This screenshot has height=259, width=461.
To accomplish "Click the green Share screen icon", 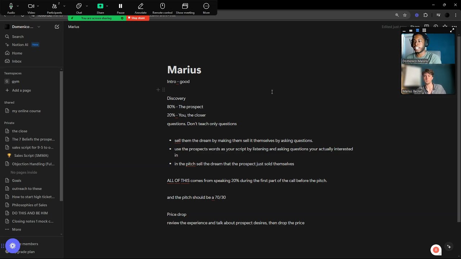I will point(100,6).
